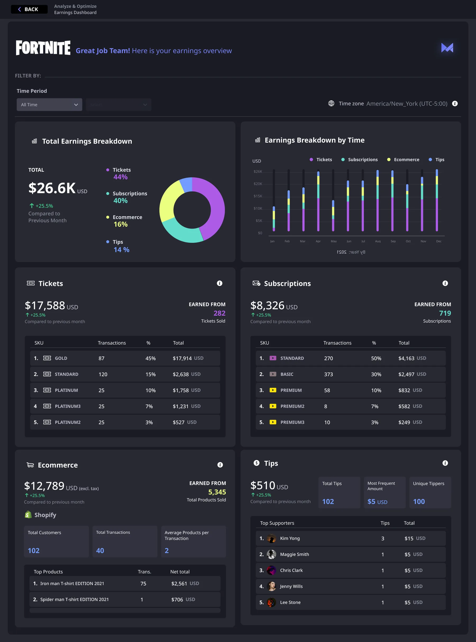Click the BASIC subscription gray play icon

tap(273, 374)
